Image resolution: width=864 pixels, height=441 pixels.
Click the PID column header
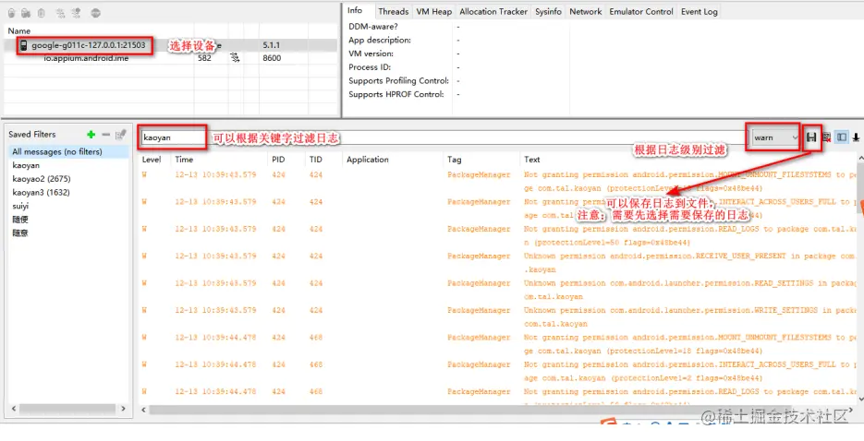click(278, 160)
